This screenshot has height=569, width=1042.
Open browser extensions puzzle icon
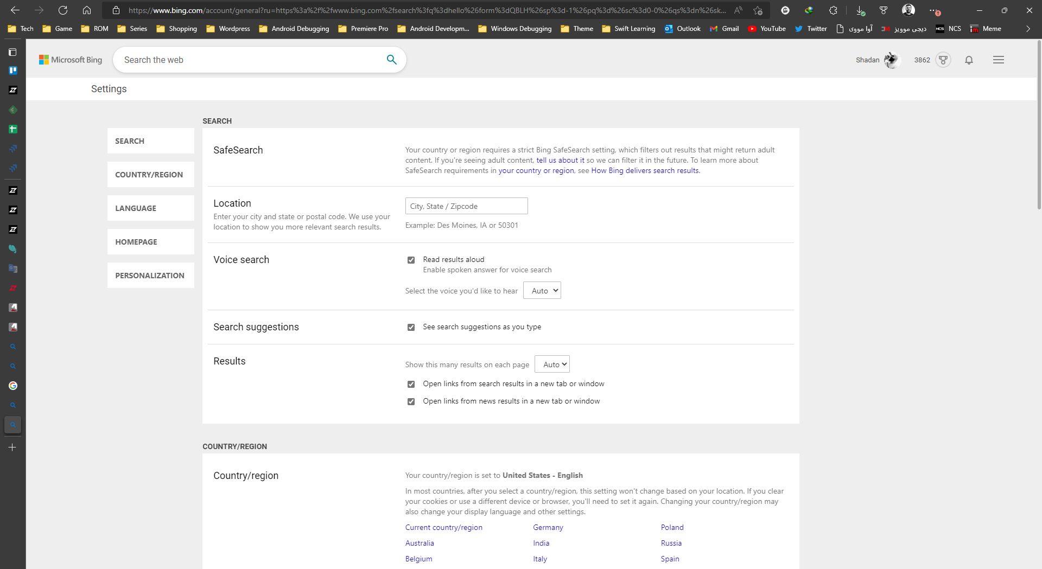833,10
